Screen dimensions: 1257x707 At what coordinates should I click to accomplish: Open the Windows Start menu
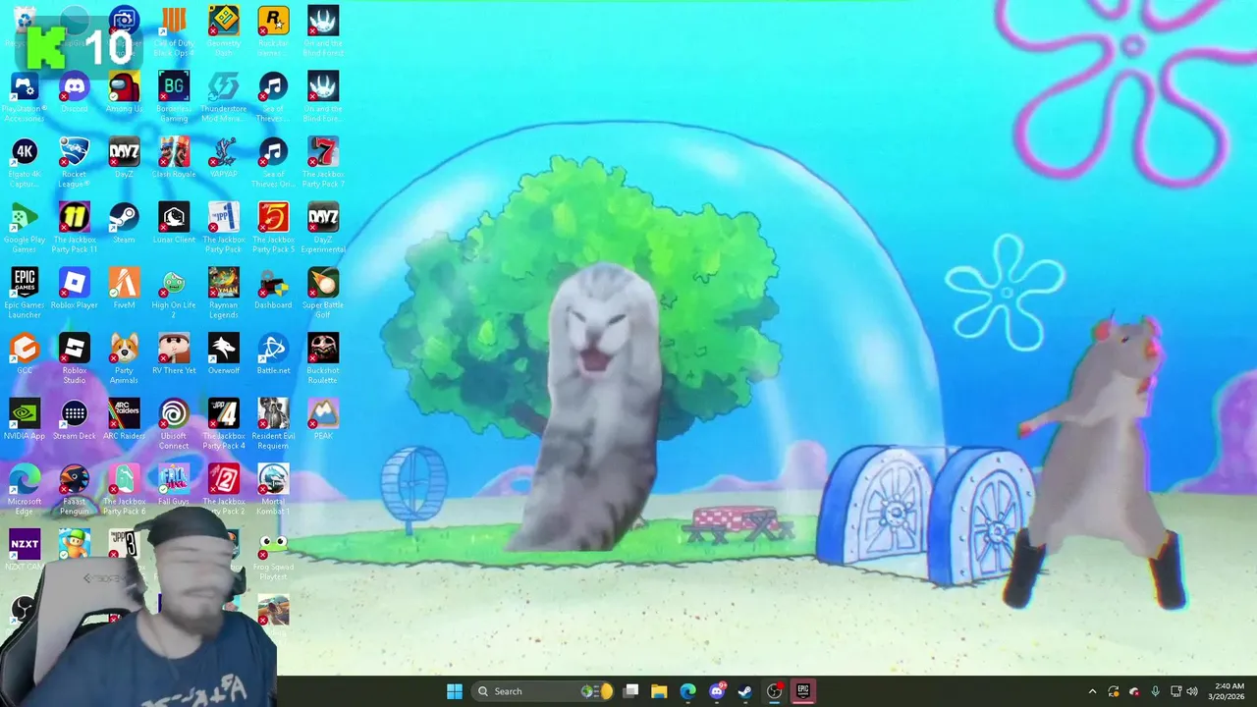tap(455, 691)
